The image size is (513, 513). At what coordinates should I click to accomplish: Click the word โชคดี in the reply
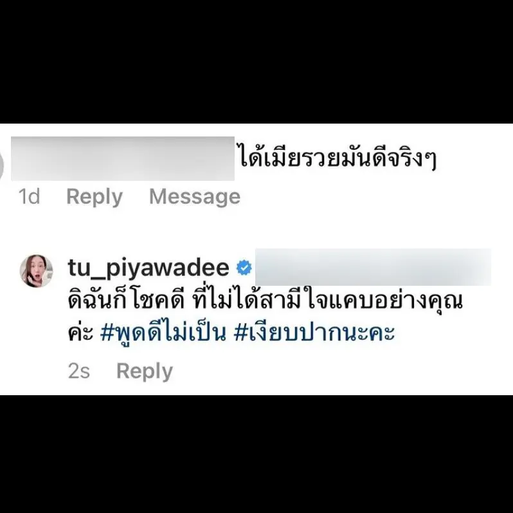click(x=159, y=301)
